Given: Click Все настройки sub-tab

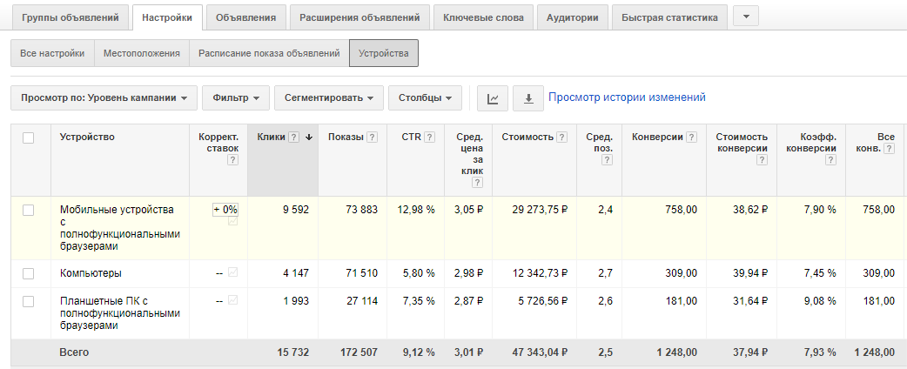Looking at the screenshot, I should [52, 53].
